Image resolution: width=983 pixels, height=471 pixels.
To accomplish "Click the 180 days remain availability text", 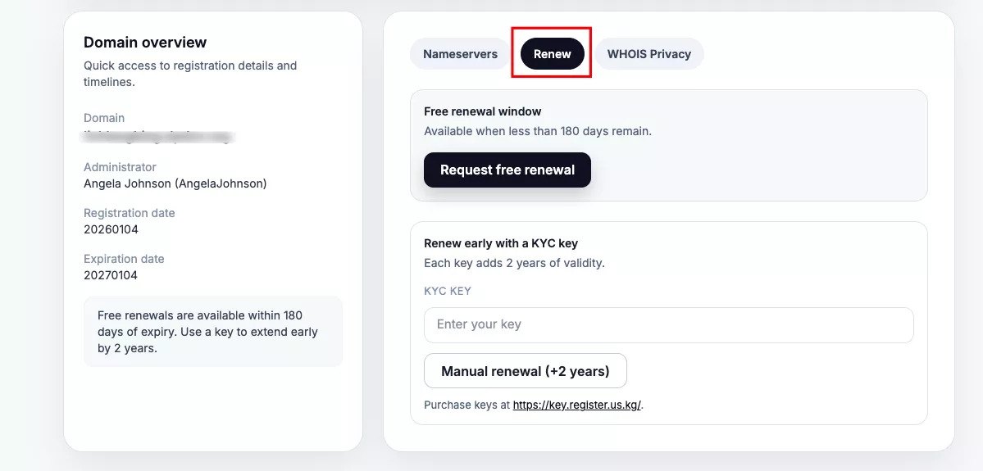I will [537, 131].
